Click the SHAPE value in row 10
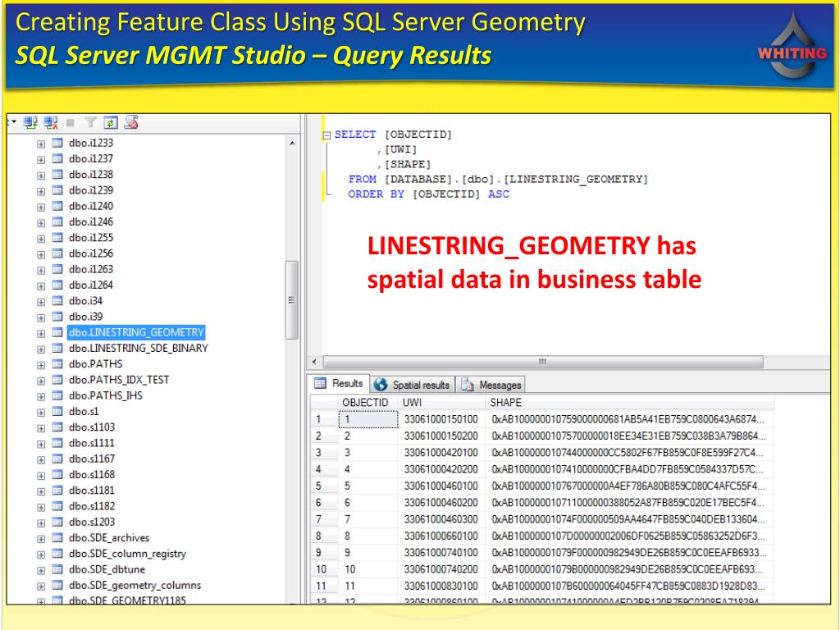Image resolution: width=840 pixels, height=630 pixels. pyautogui.click(x=628, y=569)
